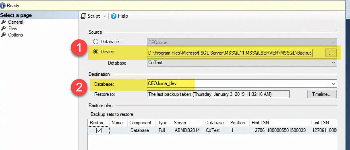Click the First LSN column header
The image size is (350, 150).
[279, 123]
